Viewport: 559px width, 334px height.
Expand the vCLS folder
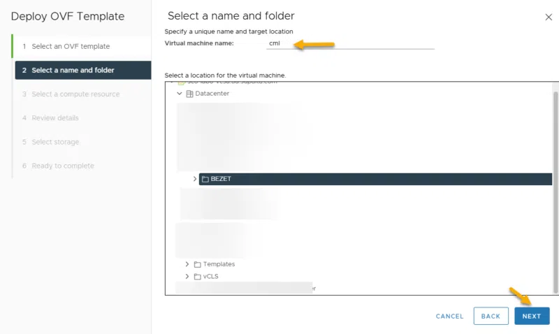tap(187, 276)
